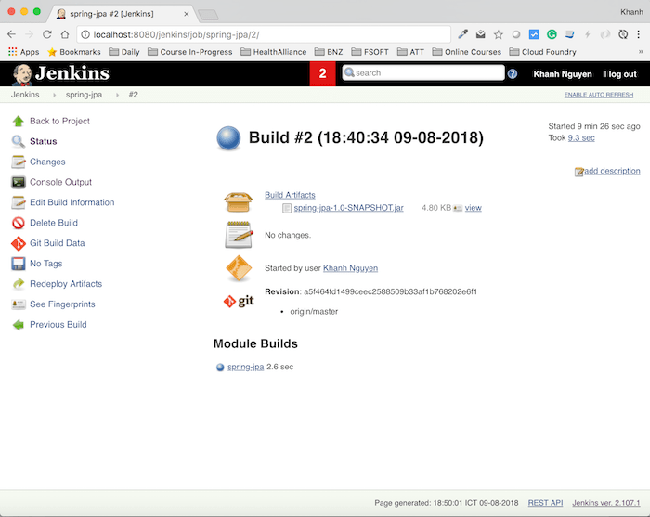
Task: Click Khanh Nguyen in the header bar
Action: (x=563, y=74)
